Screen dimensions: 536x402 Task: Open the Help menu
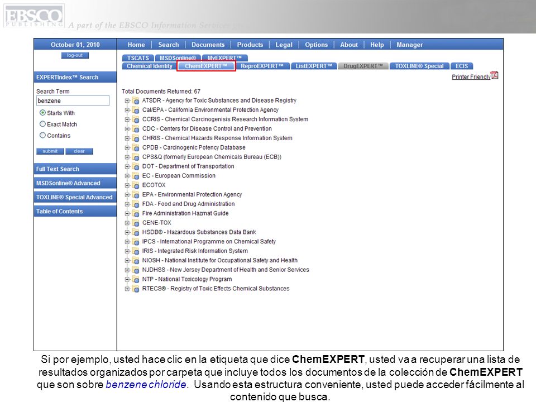click(377, 45)
